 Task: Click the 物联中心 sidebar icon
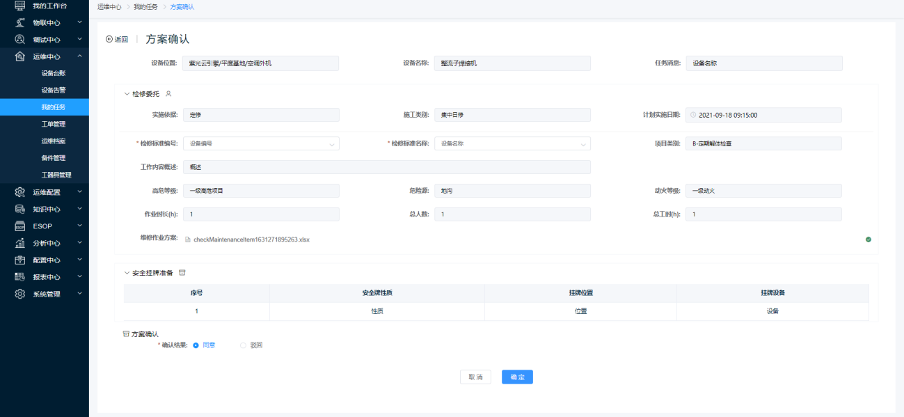(20, 22)
